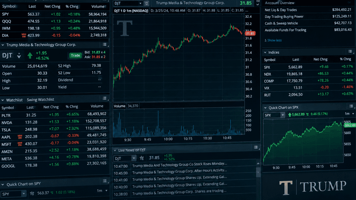
Task: Open Quick Chart on SPY list menu icon
Action: (x=104, y=181)
